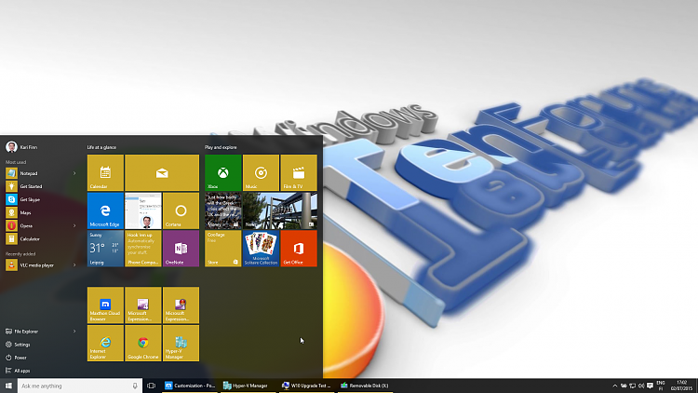Click the ENG FI language indicator

tap(661, 386)
